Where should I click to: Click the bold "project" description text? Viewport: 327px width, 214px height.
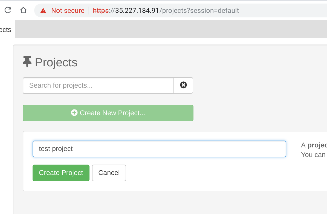click(x=317, y=145)
